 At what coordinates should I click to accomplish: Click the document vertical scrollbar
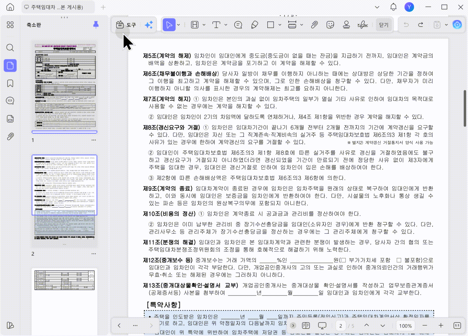coord(464,108)
